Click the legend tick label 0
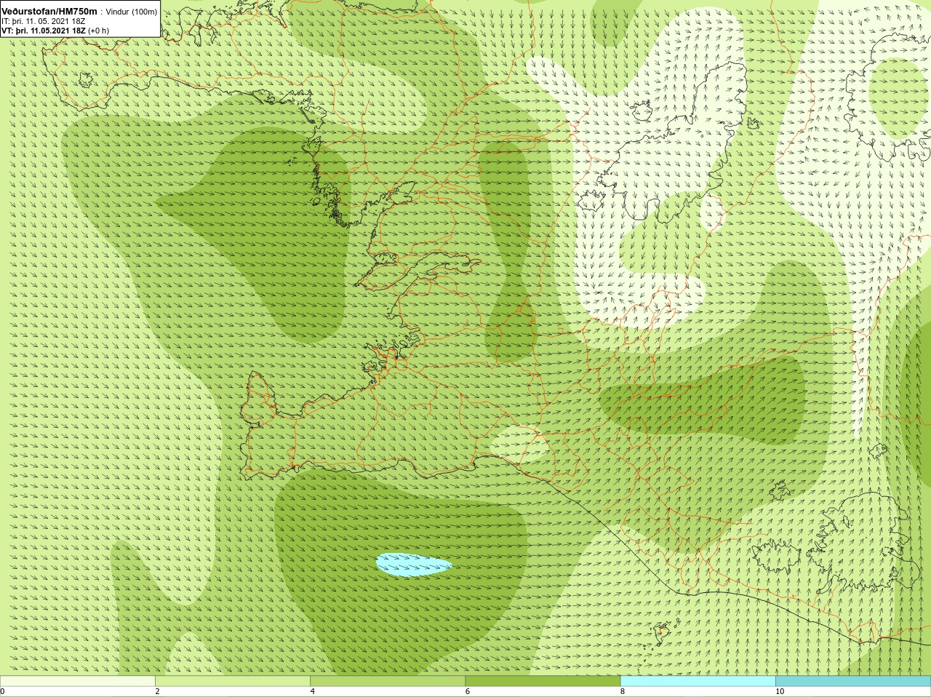 [3, 692]
